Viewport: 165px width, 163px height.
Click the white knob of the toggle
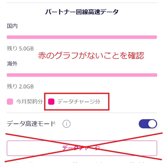tap(152, 124)
